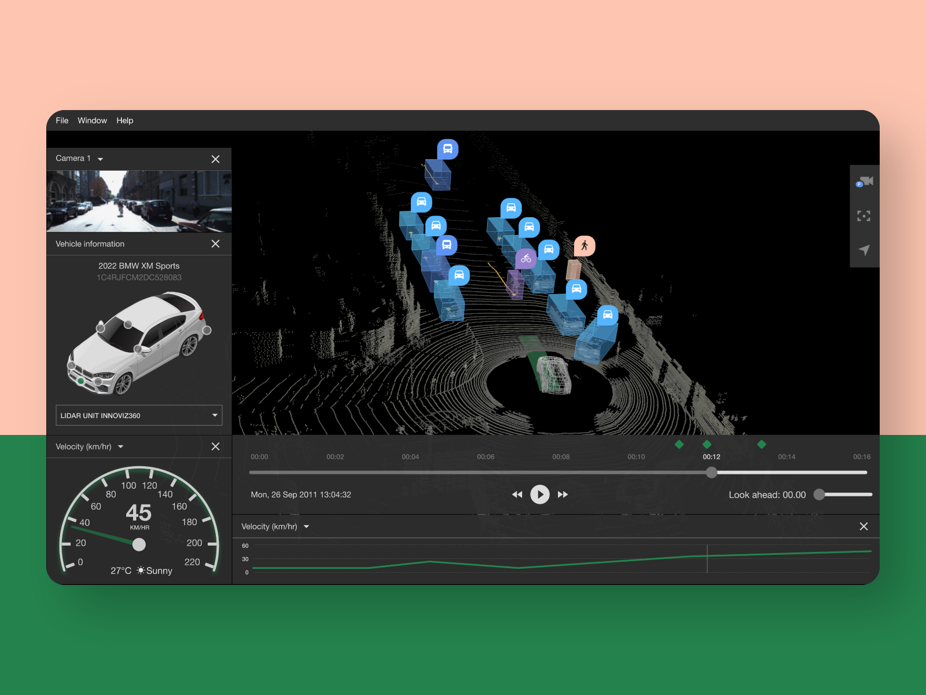Open the File menu
Screen dimensions: 926x695
(62, 120)
